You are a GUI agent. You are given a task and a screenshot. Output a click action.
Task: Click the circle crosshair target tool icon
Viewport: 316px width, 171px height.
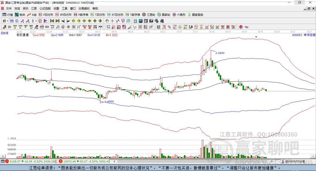click(63, 27)
